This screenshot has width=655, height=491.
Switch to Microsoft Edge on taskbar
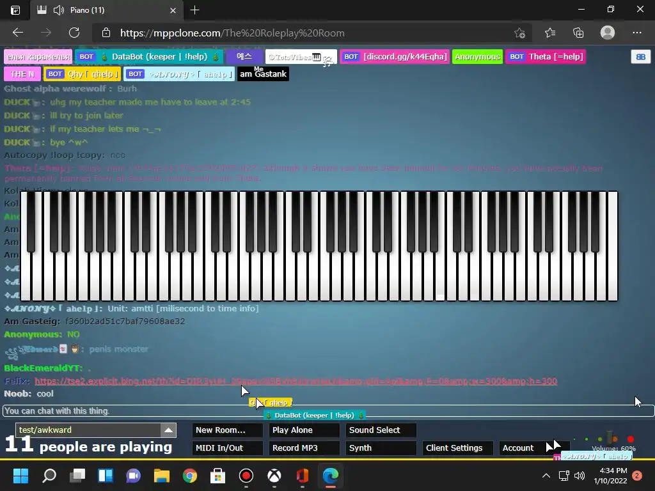coord(331,476)
